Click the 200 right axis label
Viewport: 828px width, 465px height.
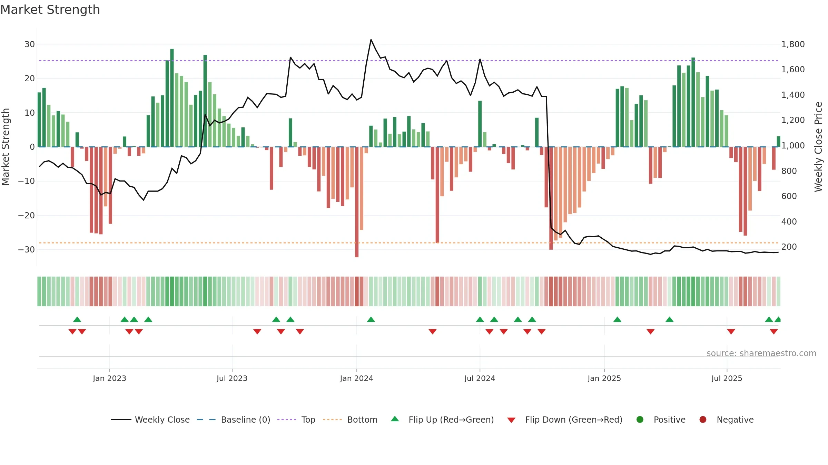(789, 247)
